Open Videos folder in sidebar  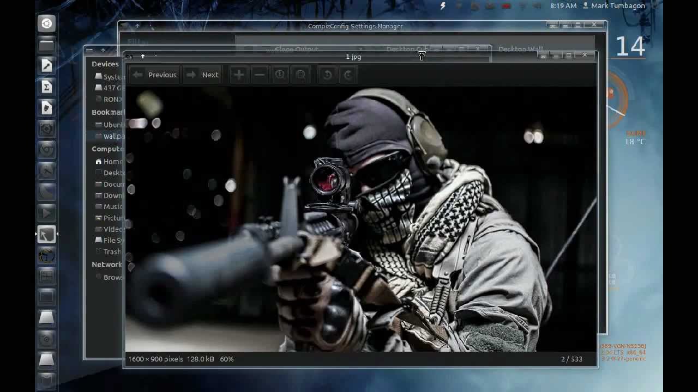(109, 229)
